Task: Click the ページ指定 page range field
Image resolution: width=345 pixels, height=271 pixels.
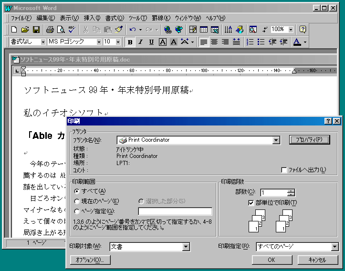Action: tap(175, 211)
